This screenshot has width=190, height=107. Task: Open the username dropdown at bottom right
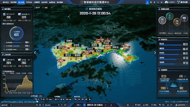point(181,105)
